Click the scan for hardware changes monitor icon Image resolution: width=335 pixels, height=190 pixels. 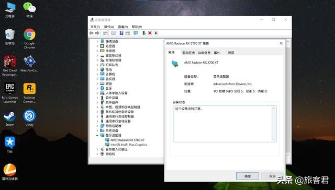tap(136, 33)
